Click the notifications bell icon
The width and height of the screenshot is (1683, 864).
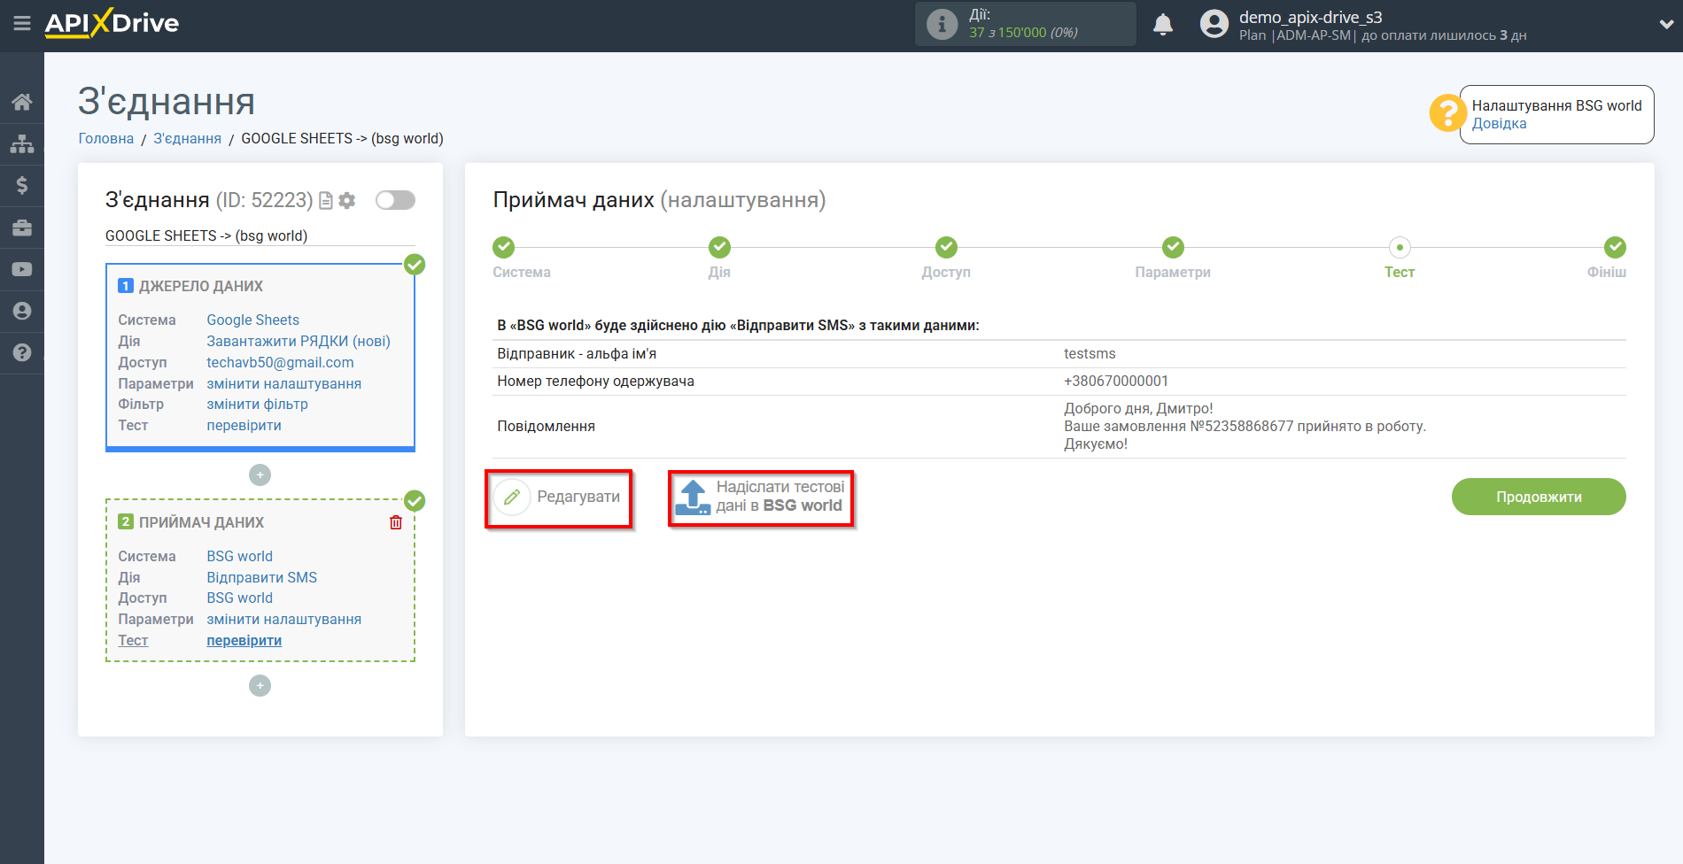tap(1162, 25)
